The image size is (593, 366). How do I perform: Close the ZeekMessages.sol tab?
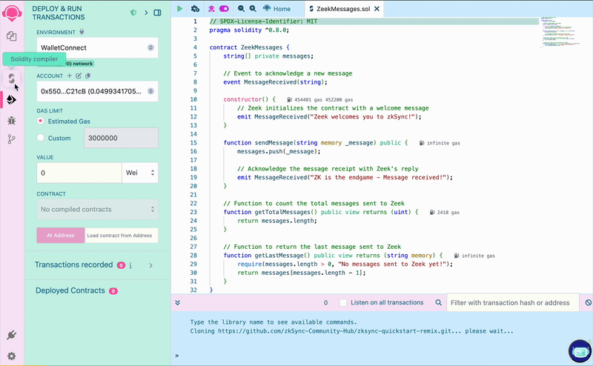pos(377,9)
